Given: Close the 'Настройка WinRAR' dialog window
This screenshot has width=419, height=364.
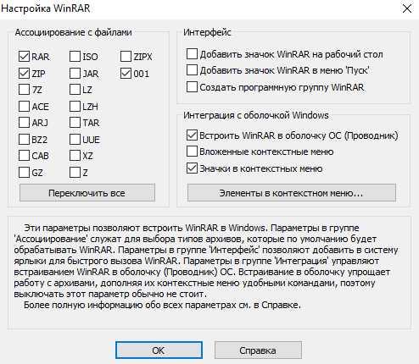Looking at the screenshot, I should point(407,8).
